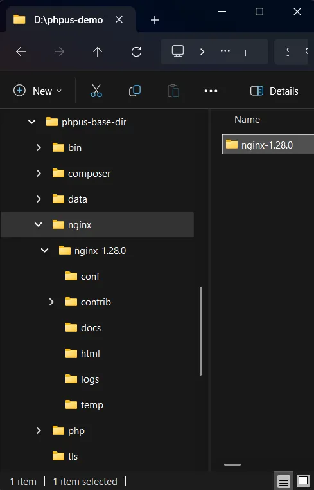This screenshot has height=490, width=314.
Task: Open the New item dropdown
Action: point(38,91)
